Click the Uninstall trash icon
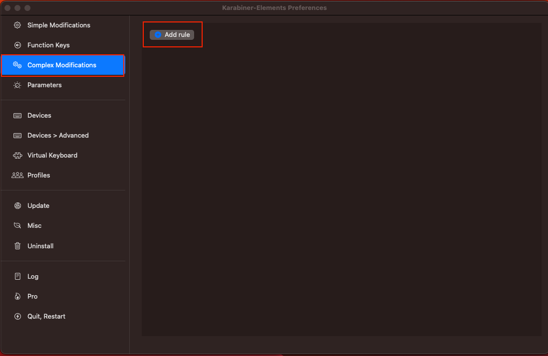This screenshot has height=356, width=548. 16,246
